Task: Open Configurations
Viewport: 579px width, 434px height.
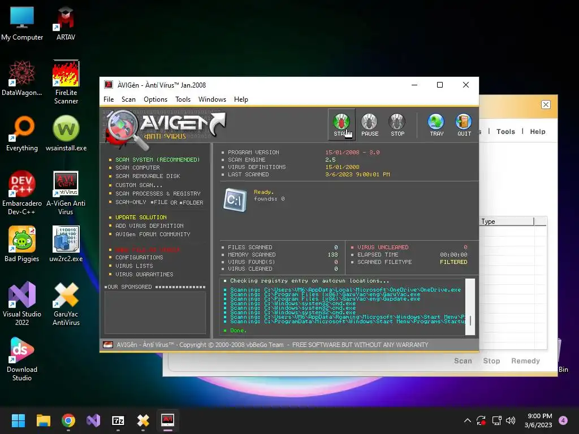Action: 139,257
